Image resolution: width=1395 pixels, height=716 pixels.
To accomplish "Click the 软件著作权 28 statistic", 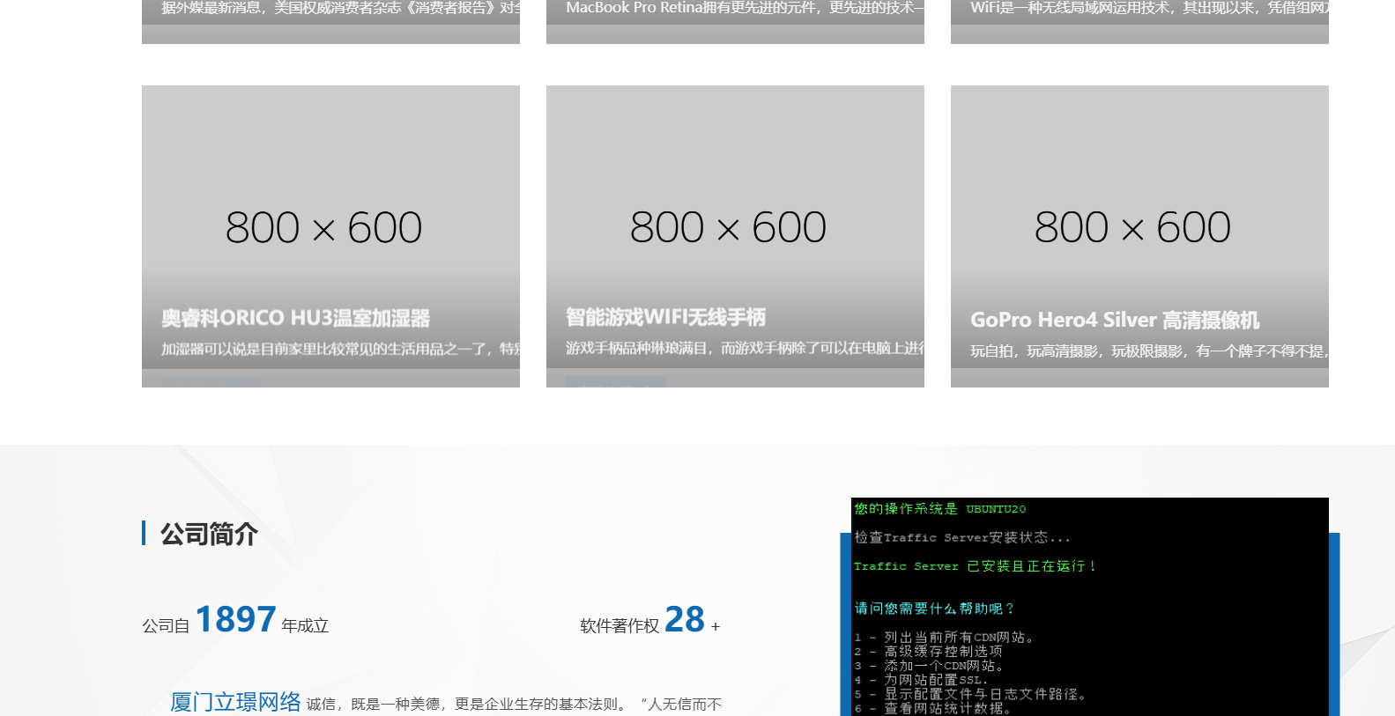I will 649,620.
